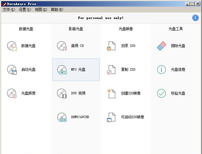Viewport: 202px width, 154px height.
Task: Click the 刻录 ISO flame icon
Action: pos(111,46)
